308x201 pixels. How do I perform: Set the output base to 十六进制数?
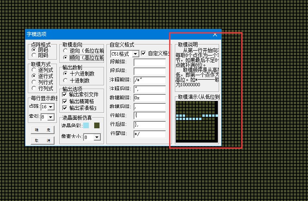[79, 74]
